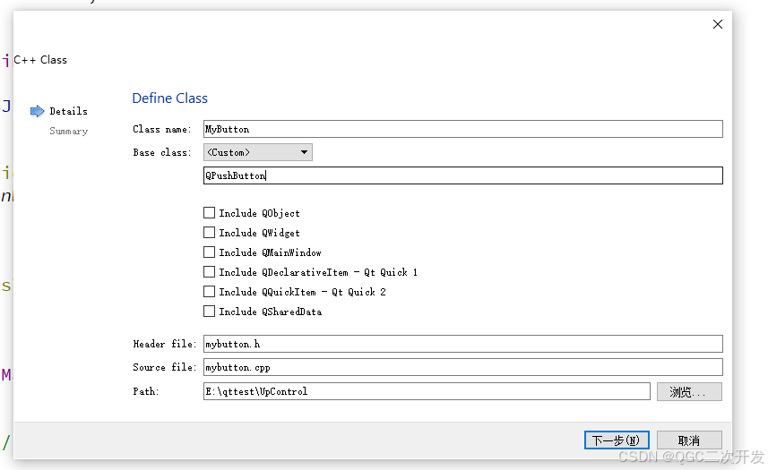
Task: Close the C++ Class dialog
Action: (717, 24)
